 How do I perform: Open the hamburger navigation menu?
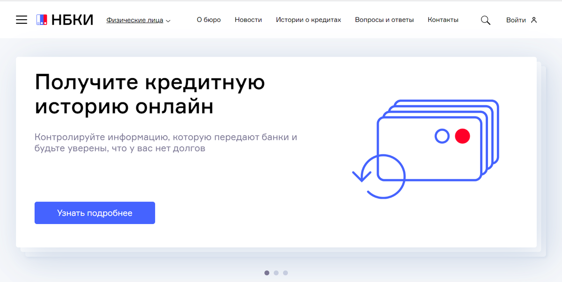(22, 20)
